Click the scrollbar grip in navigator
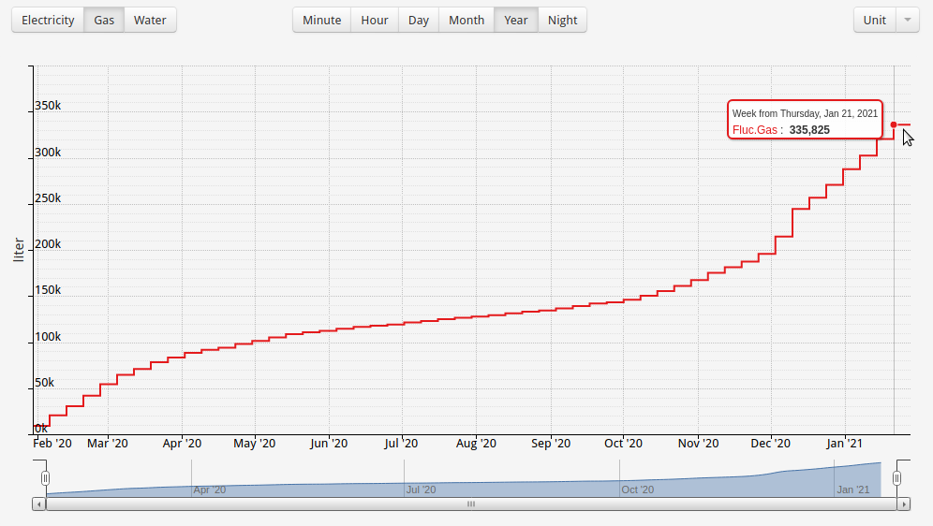 pos(471,504)
